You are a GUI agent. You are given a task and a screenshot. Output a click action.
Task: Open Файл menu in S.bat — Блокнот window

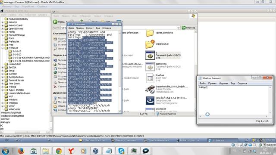tap(202, 83)
